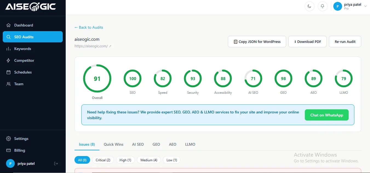Open the GEO tab

point(156,144)
